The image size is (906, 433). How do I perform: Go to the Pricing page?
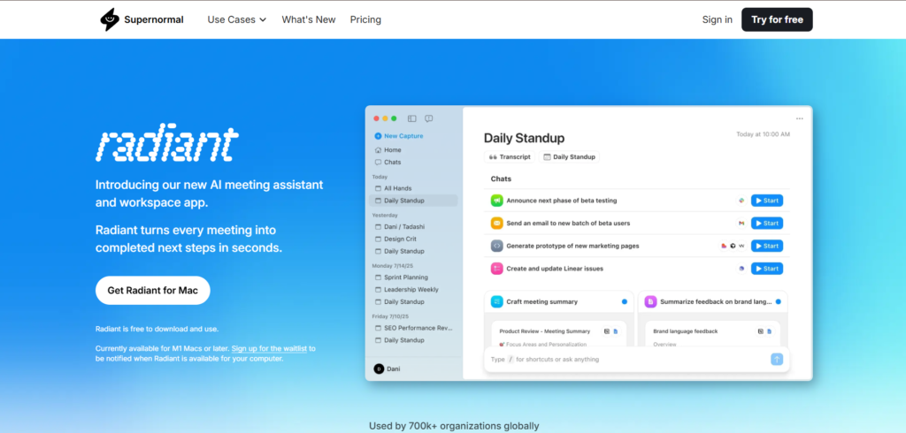click(365, 19)
